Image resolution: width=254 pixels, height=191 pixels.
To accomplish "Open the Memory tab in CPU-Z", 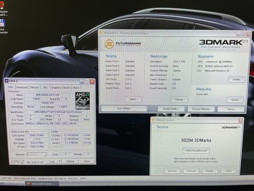I will click(35, 88).
